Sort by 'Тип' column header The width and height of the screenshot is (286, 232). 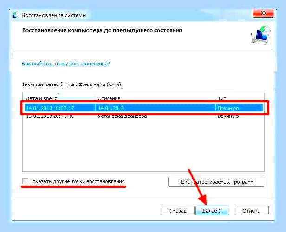tap(222, 98)
